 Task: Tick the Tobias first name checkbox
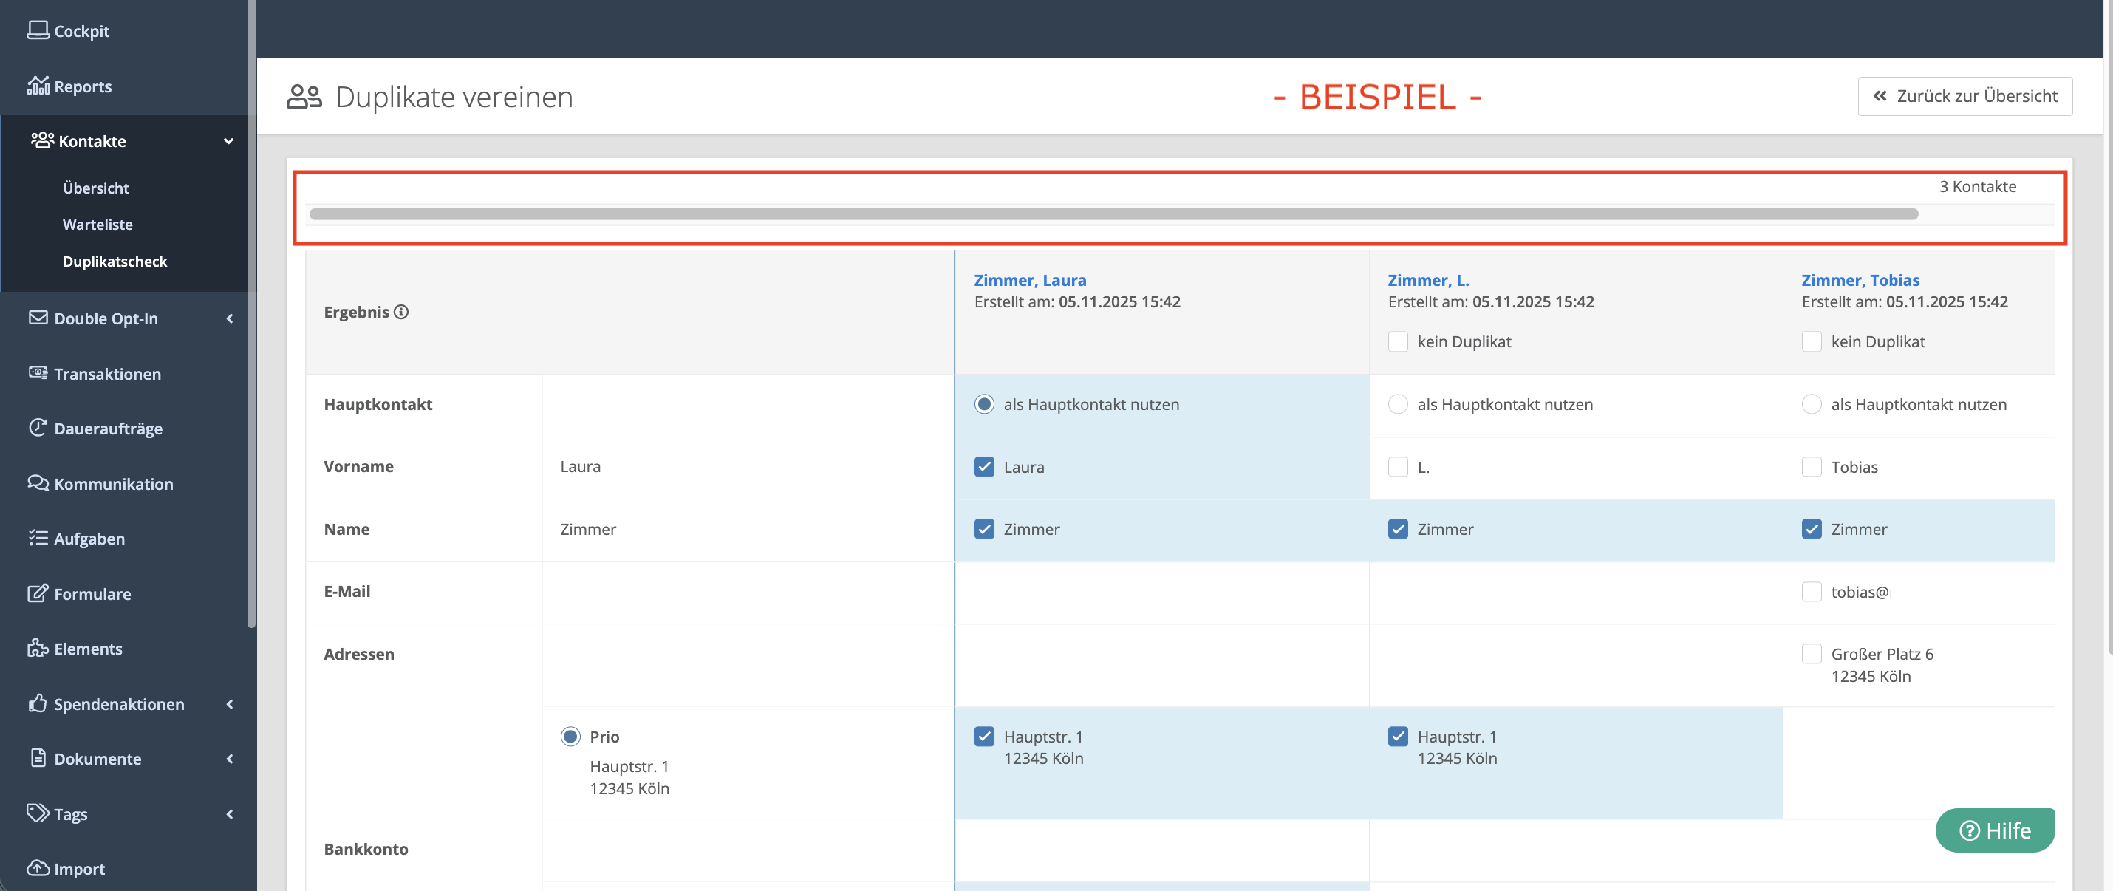tap(1811, 467)
